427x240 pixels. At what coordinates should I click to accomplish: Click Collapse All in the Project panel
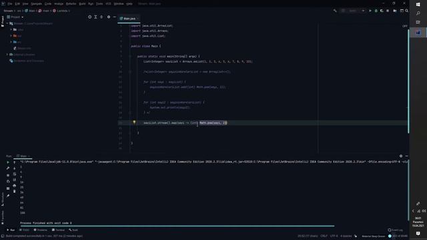tap(101, 17)
